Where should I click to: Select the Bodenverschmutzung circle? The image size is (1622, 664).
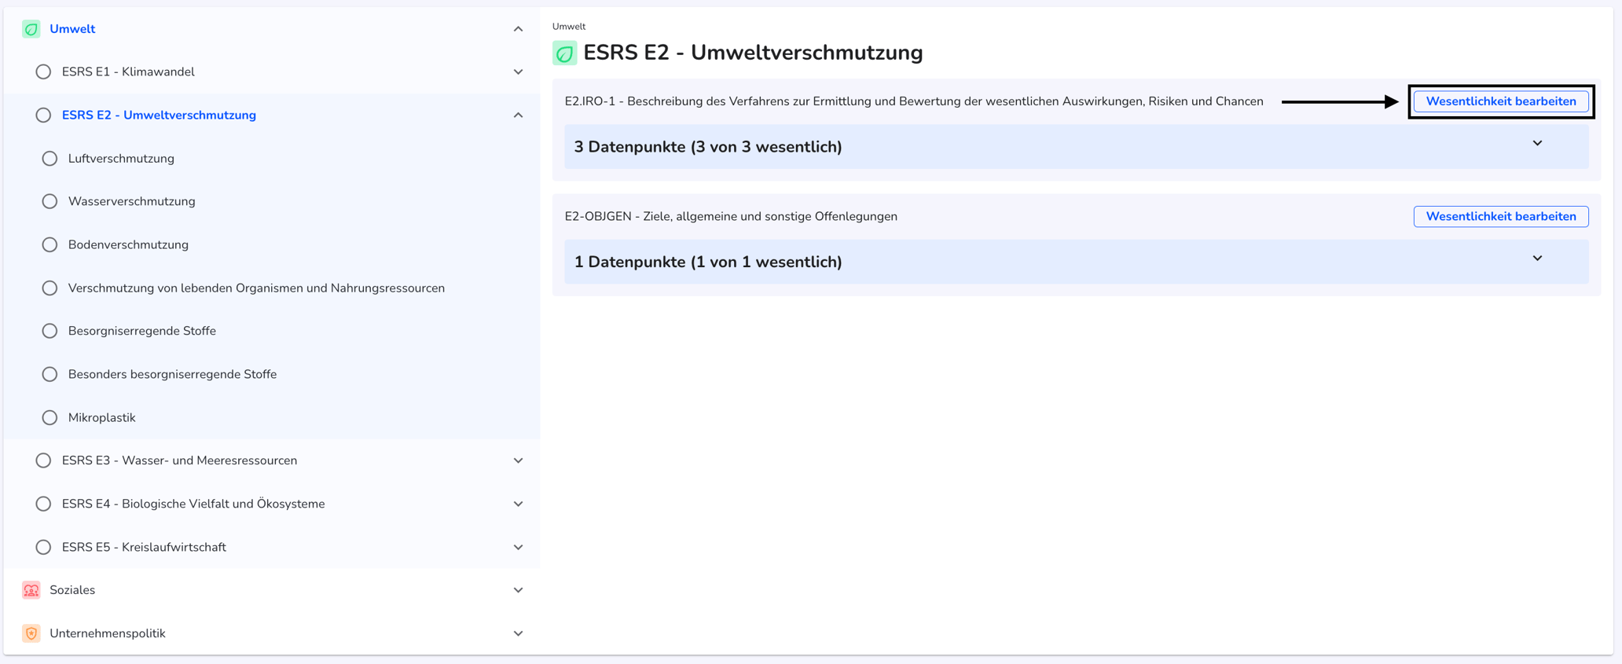point(50,244)
